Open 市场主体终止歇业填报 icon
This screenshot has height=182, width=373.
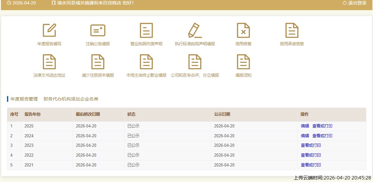(x=146, y=62)
